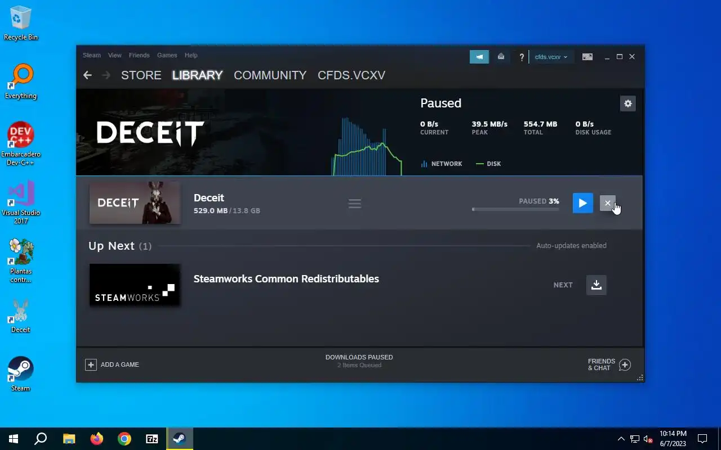Open 7-Zip from the taskbar
Viewport: 721px width, 450px height.
point(152,439)
